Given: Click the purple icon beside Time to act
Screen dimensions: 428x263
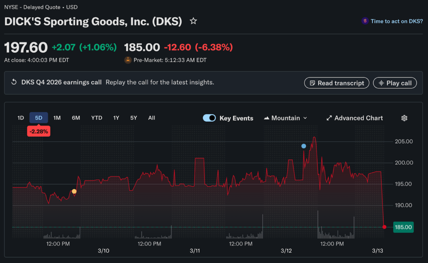Looking at the screenshot, I should pyautogui.click(x=365, y=21).
